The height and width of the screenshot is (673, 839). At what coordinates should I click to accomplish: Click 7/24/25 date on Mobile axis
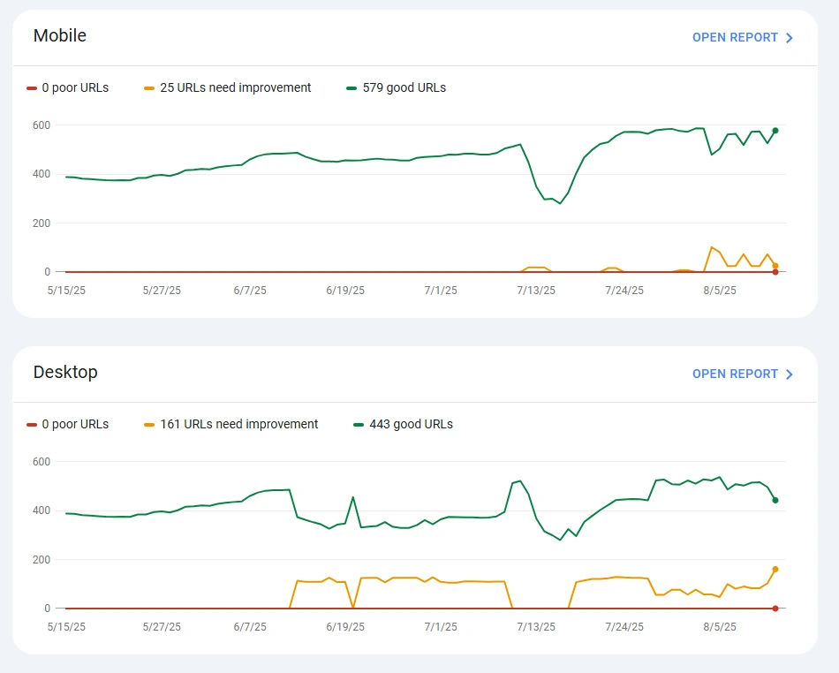click(x=624, y=291)
